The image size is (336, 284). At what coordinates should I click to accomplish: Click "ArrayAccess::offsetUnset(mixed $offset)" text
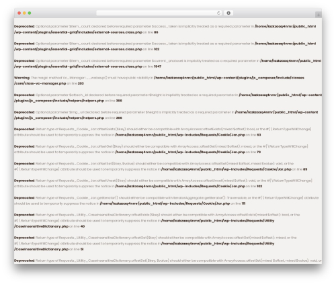click(214, 181)
